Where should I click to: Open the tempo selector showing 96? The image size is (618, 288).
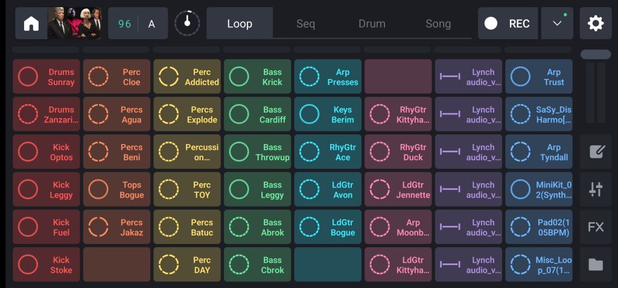(124, 23)
